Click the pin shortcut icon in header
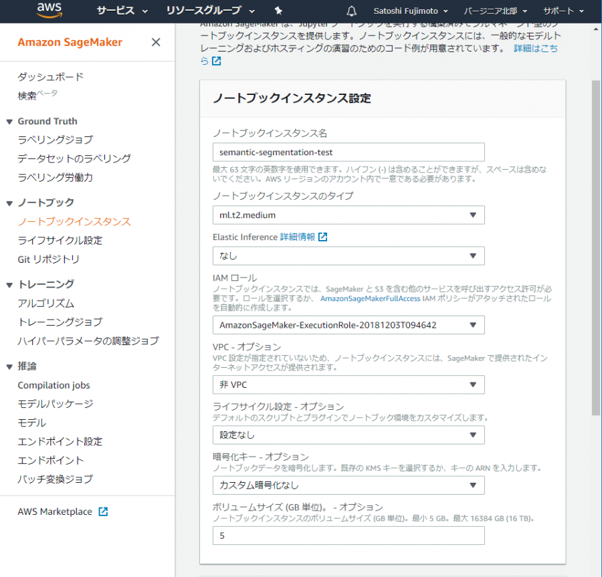This screenshot has height=577, width=602. [279, 11]
